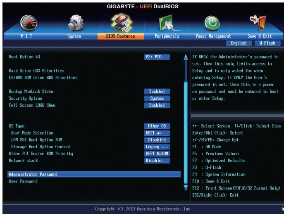Image resolution: width=284 pixels, height=214 pixels.
Task: Open the Power Management tab
Action: 213,36
